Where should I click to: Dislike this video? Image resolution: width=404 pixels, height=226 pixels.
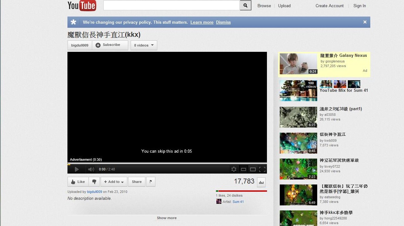click(x=94, y=182)
